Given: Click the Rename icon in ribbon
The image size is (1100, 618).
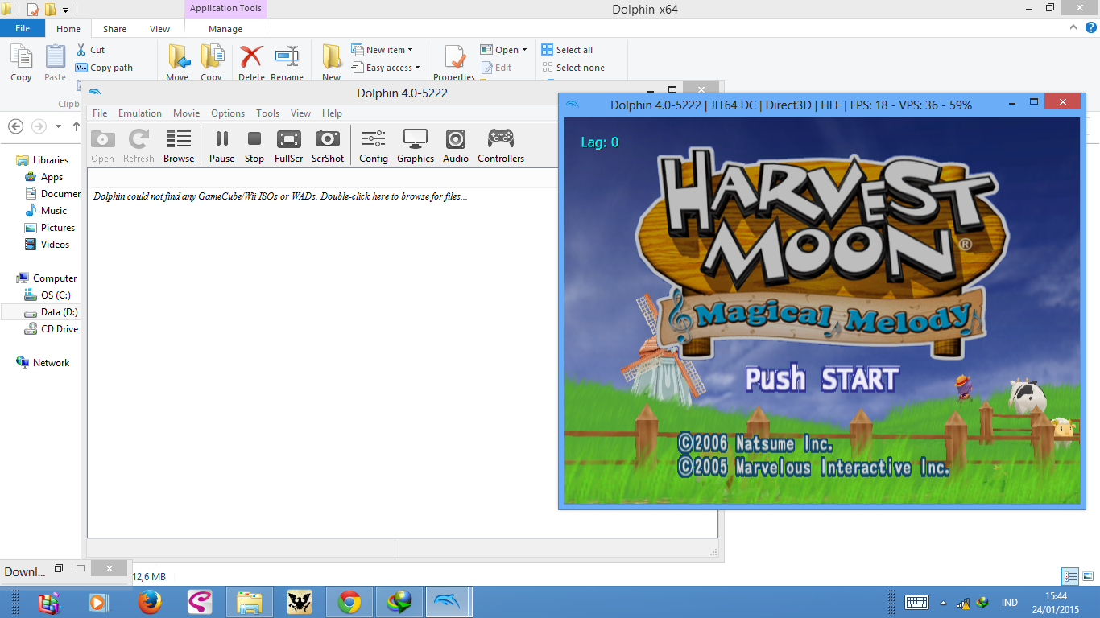Looking at the screenshot, I should point(287,63).
